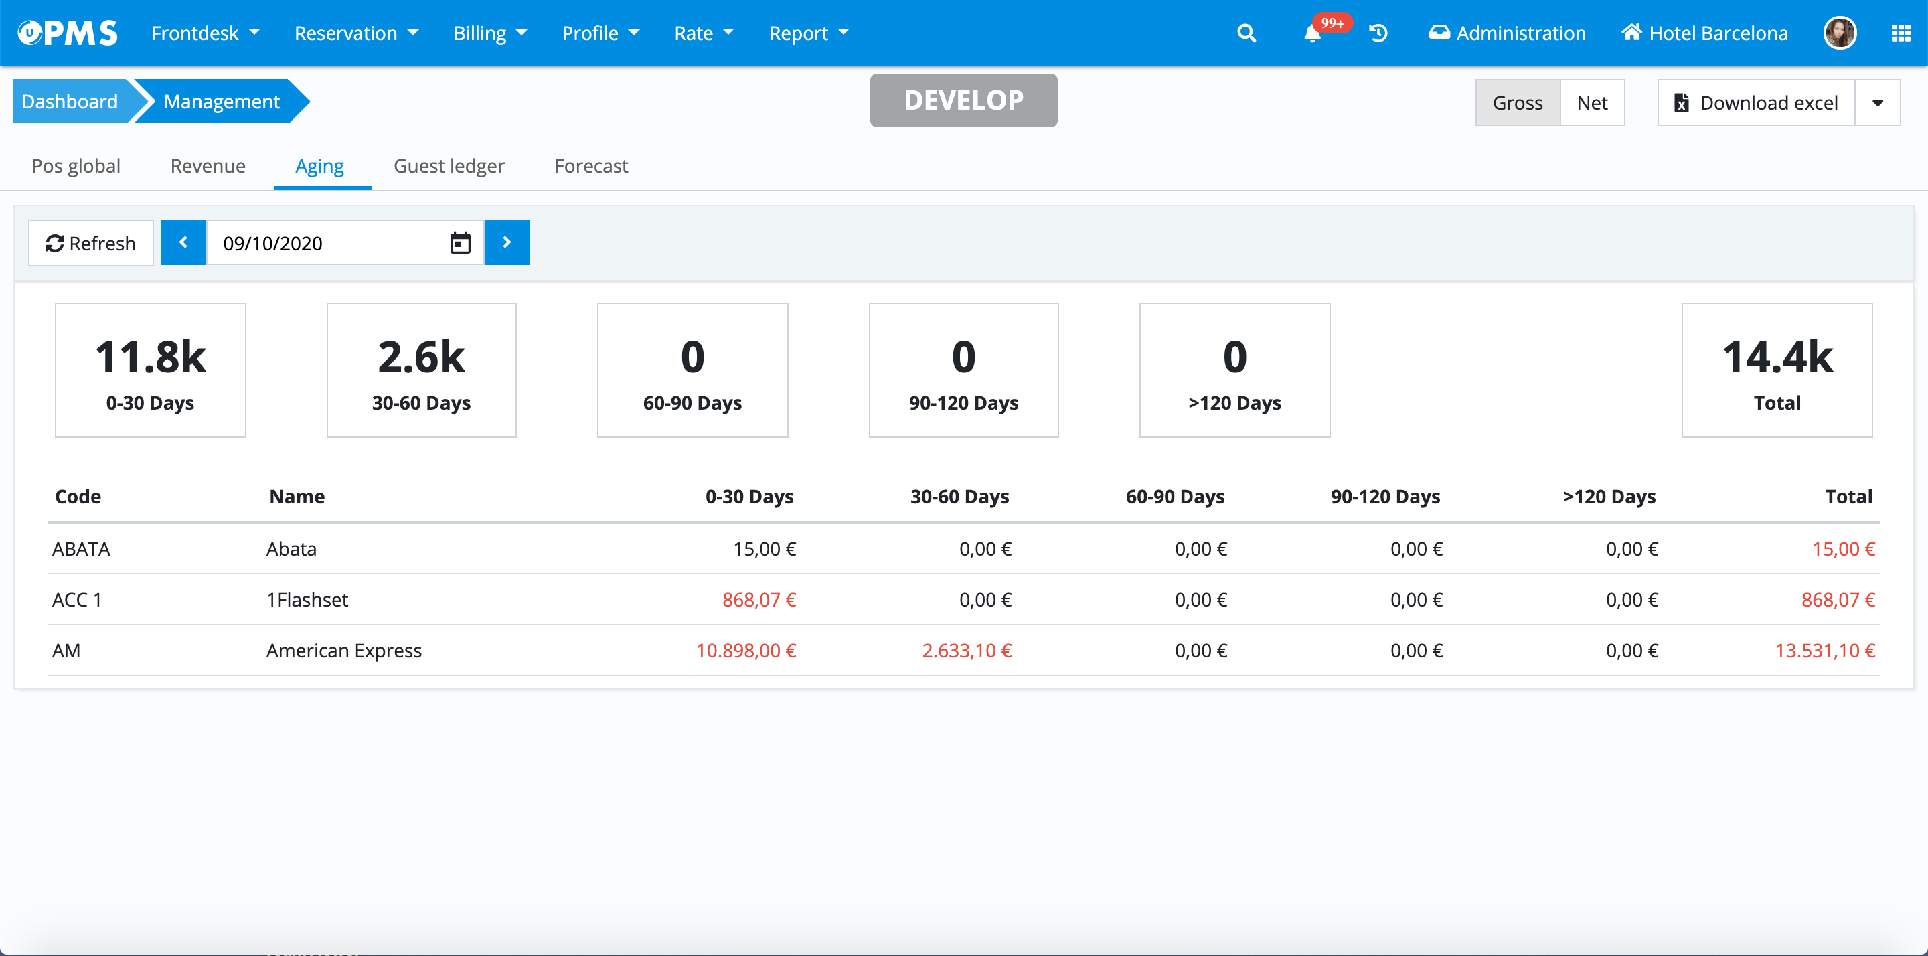Switch amounts to Gross
Viewport: 1928px width, 956px height.
pos(1517,103)
